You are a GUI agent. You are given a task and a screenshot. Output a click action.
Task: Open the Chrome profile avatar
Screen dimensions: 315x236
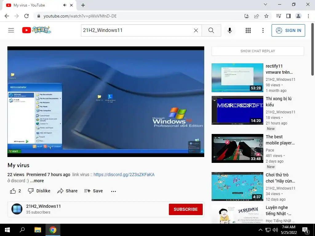(298, 16)
